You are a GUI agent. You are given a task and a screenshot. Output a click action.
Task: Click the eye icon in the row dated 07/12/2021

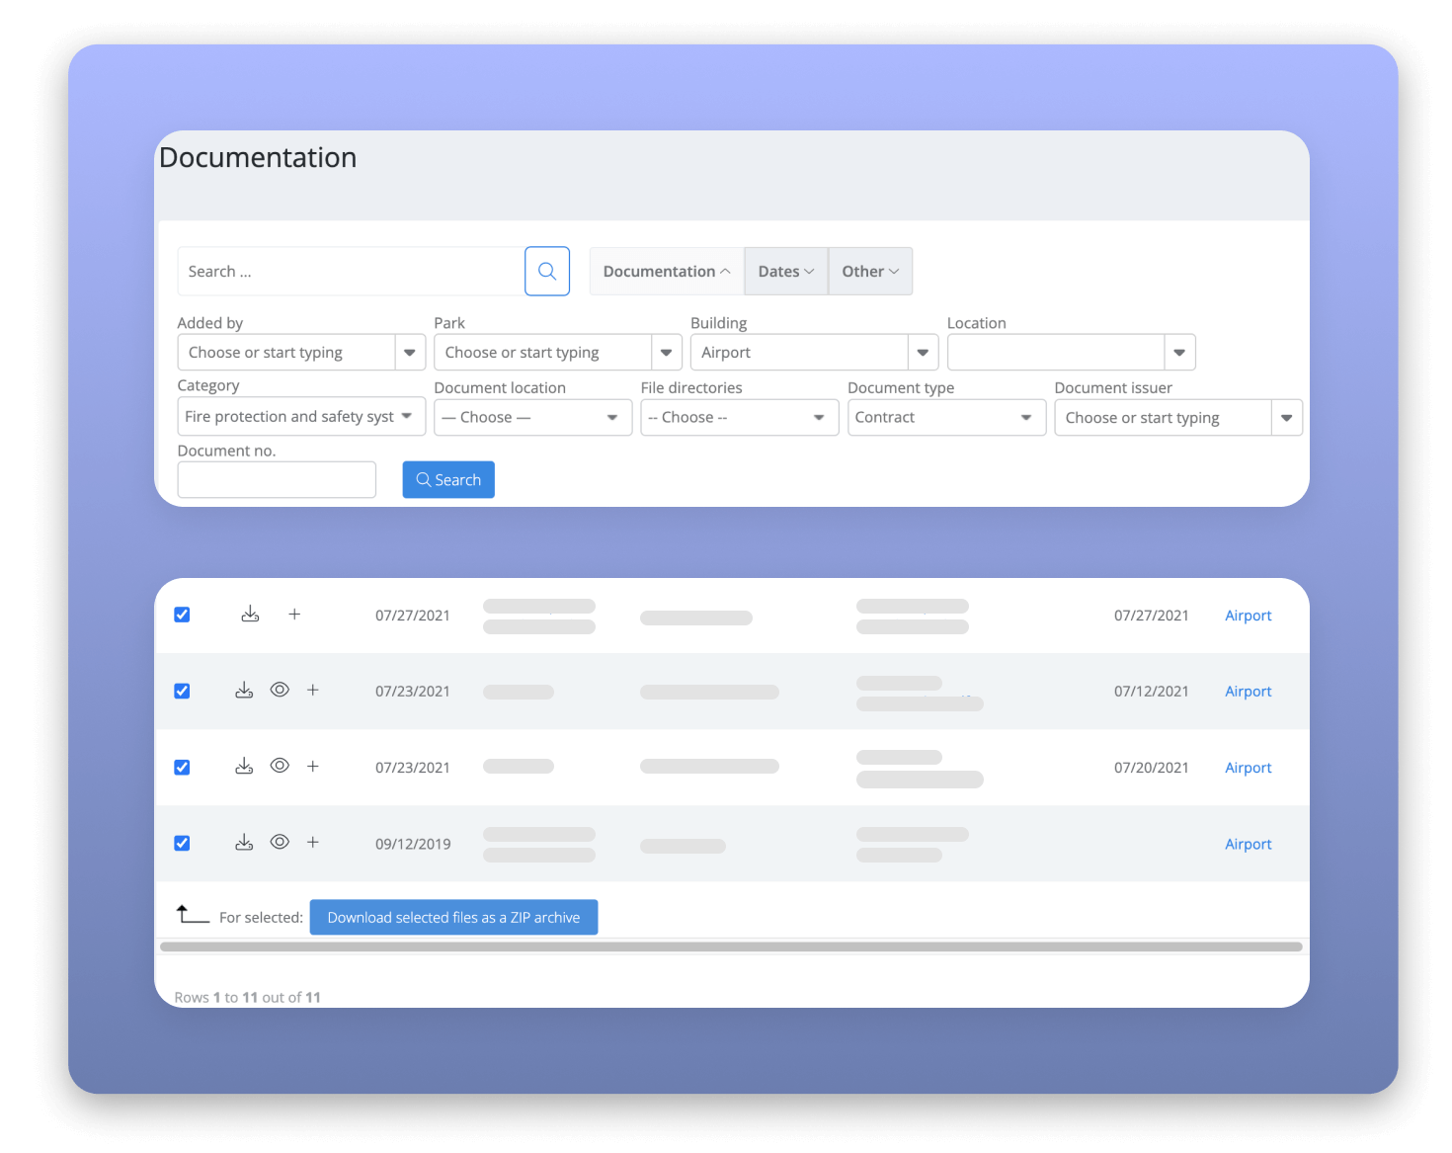pyautogui.click(x=280, y=691)
